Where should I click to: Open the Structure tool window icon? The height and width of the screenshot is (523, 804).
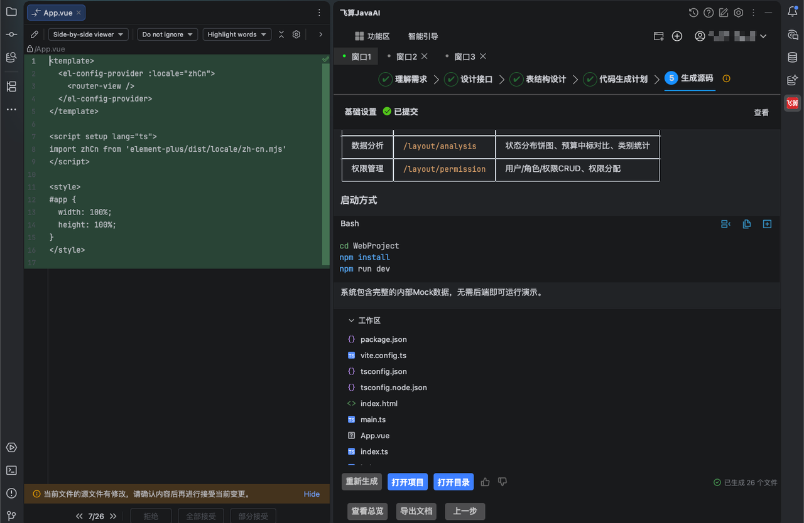(11, 87)
